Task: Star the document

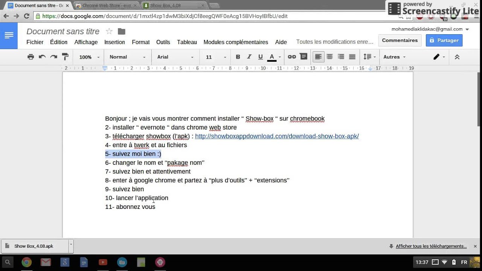Action: pyautogui.click(x=109, y=31)
